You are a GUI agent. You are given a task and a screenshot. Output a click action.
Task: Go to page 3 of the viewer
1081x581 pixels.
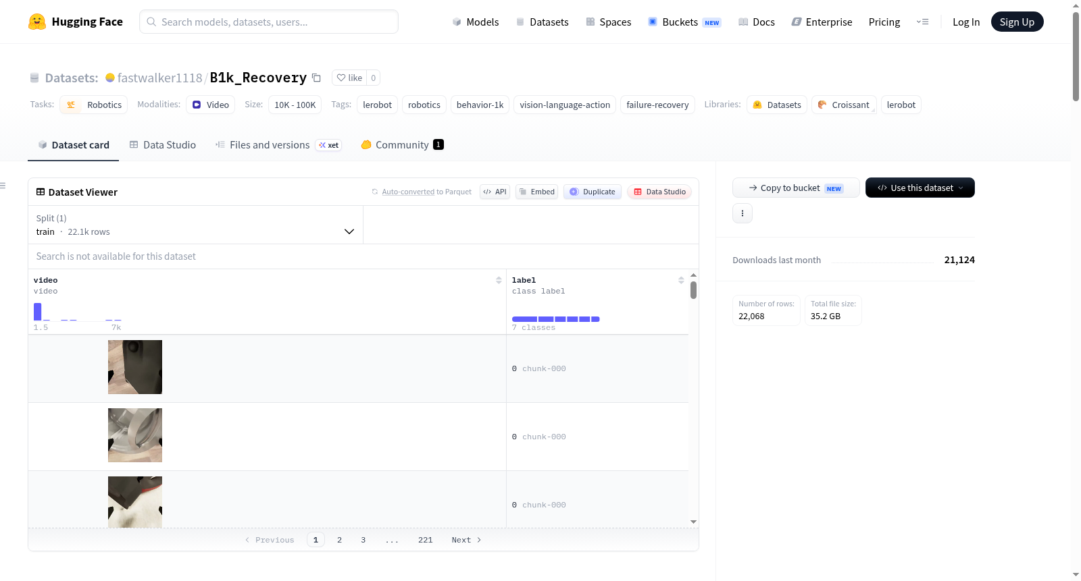pos(363,540)
